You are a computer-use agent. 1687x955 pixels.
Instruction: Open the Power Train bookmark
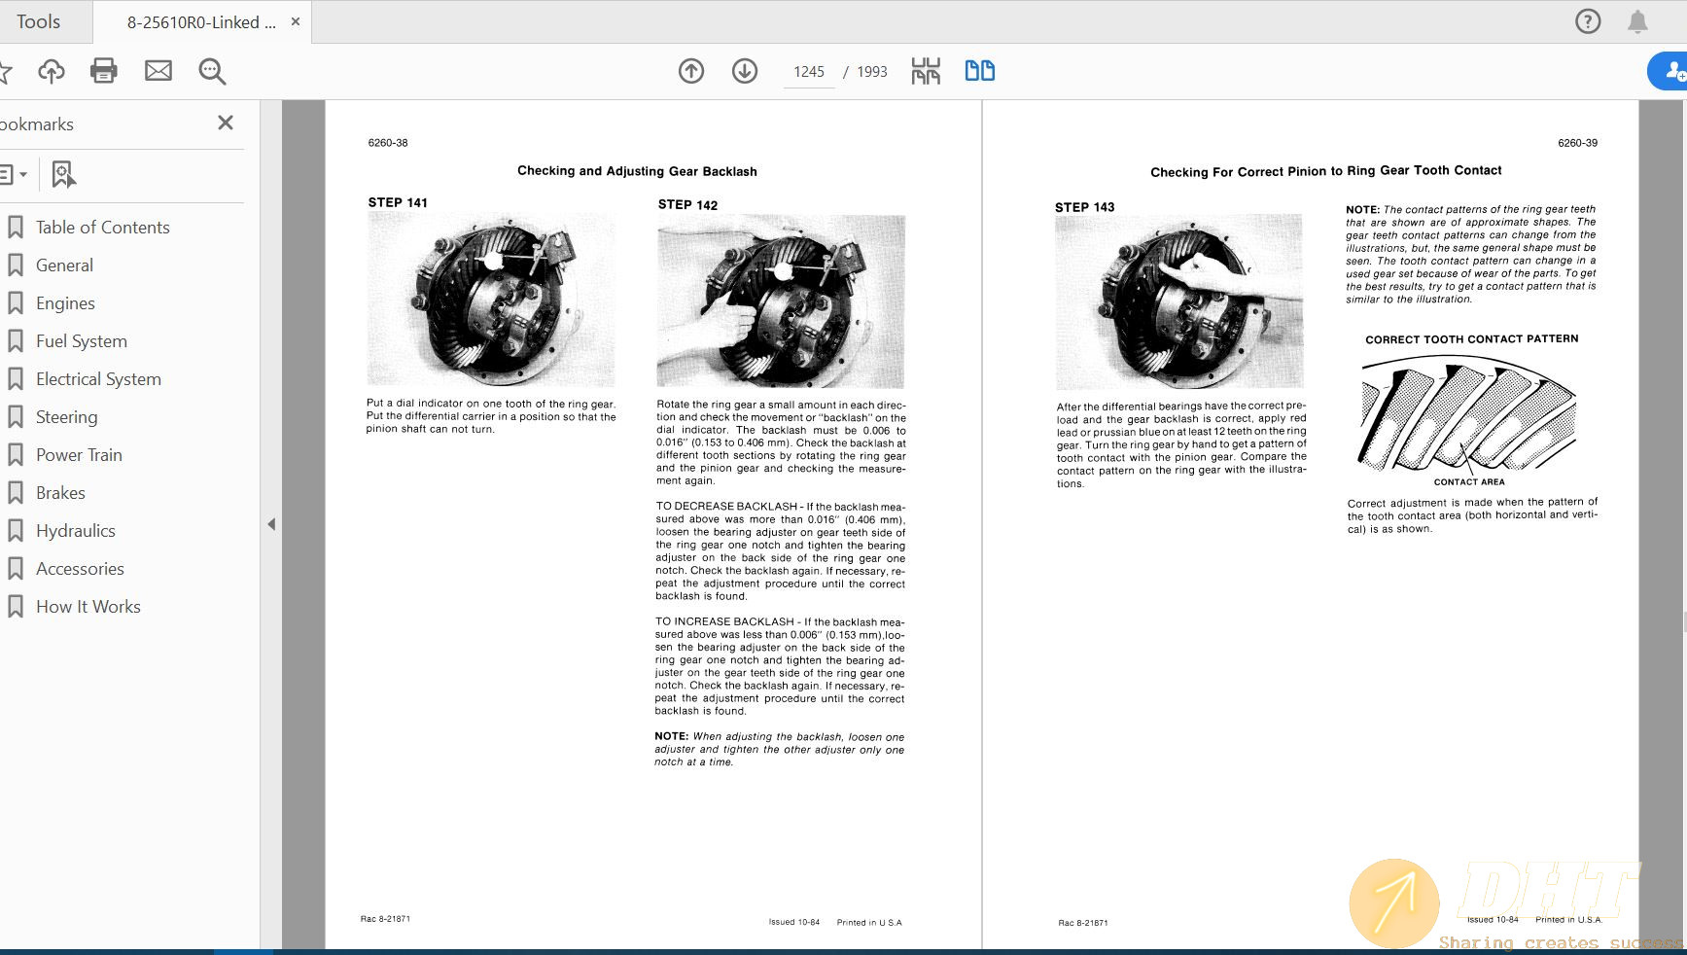pyautogui.click(x=79, y=455)
